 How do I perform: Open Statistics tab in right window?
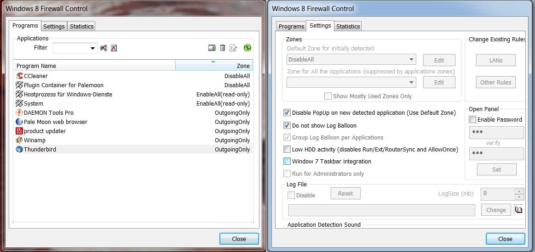pyautogui.click(x=348, y=27)
